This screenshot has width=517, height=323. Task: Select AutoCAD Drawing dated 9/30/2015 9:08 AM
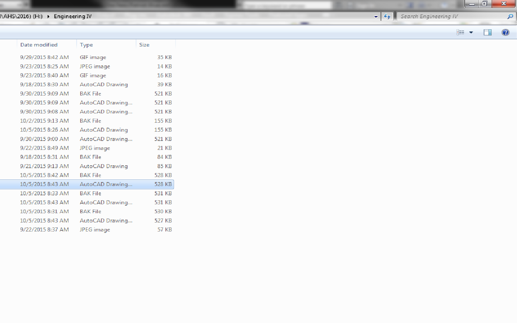point(87,112)
